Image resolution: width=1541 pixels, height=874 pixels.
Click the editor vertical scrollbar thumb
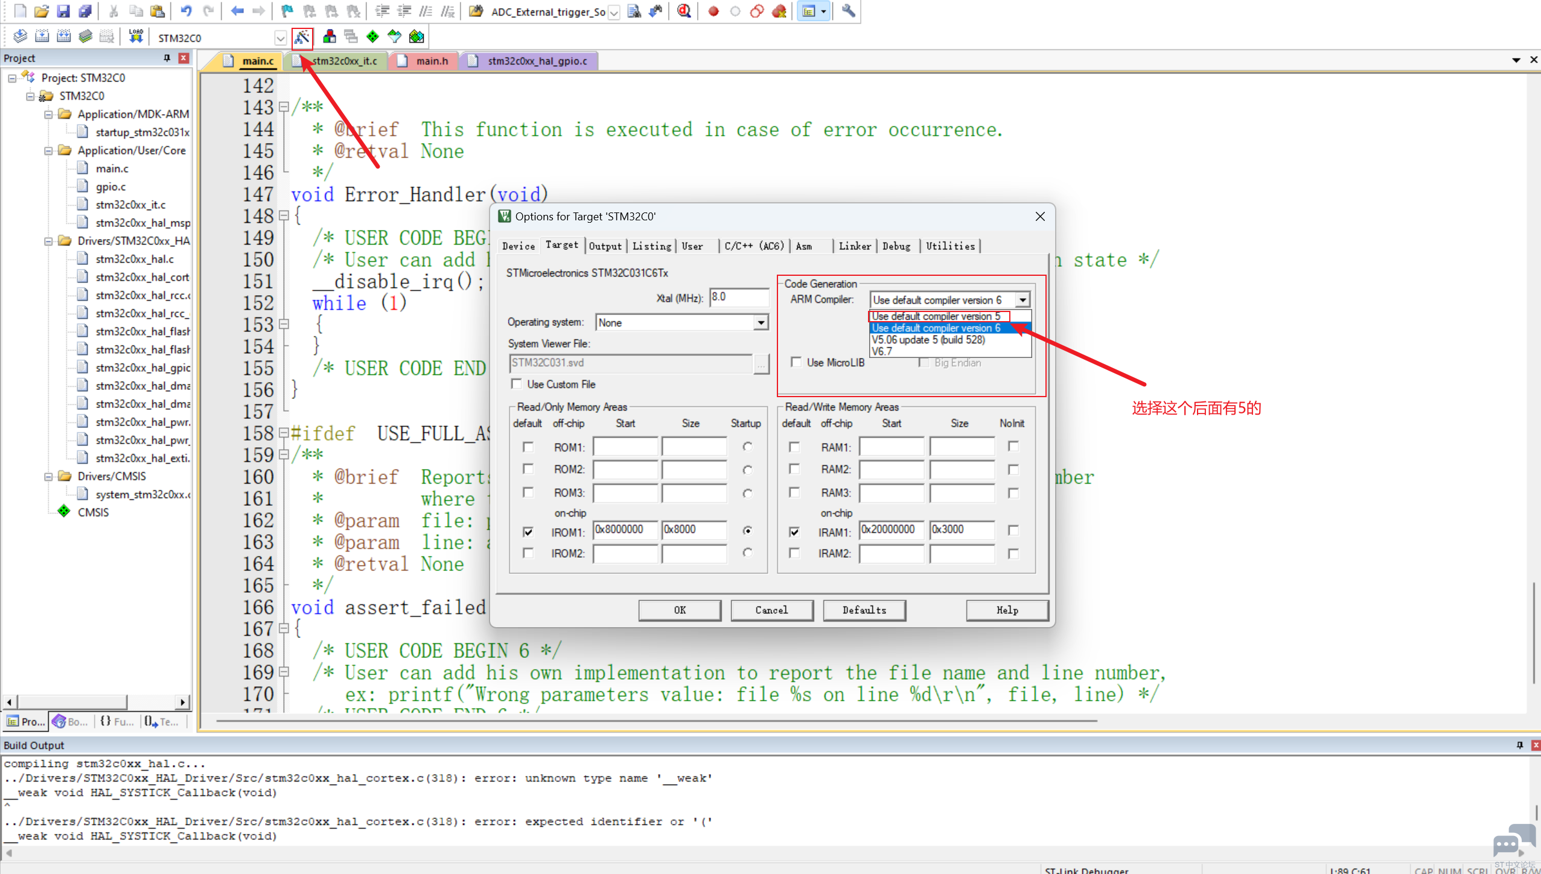click(1534, 632)
